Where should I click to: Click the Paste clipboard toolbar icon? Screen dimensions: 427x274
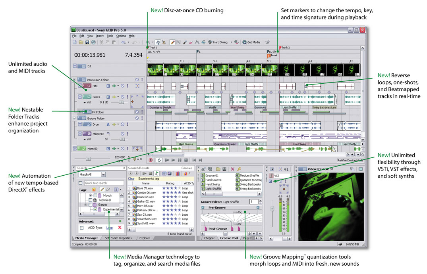(114, 42)
